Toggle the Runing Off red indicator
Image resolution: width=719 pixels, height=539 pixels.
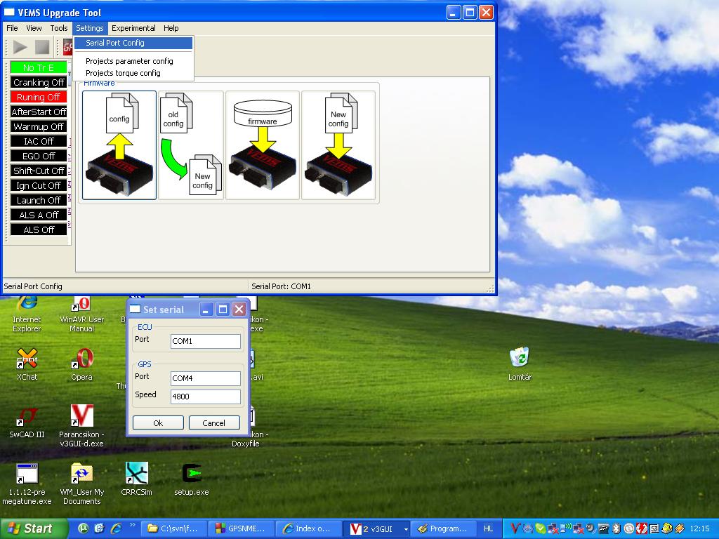pyautogui.click(x=39, y=97)
